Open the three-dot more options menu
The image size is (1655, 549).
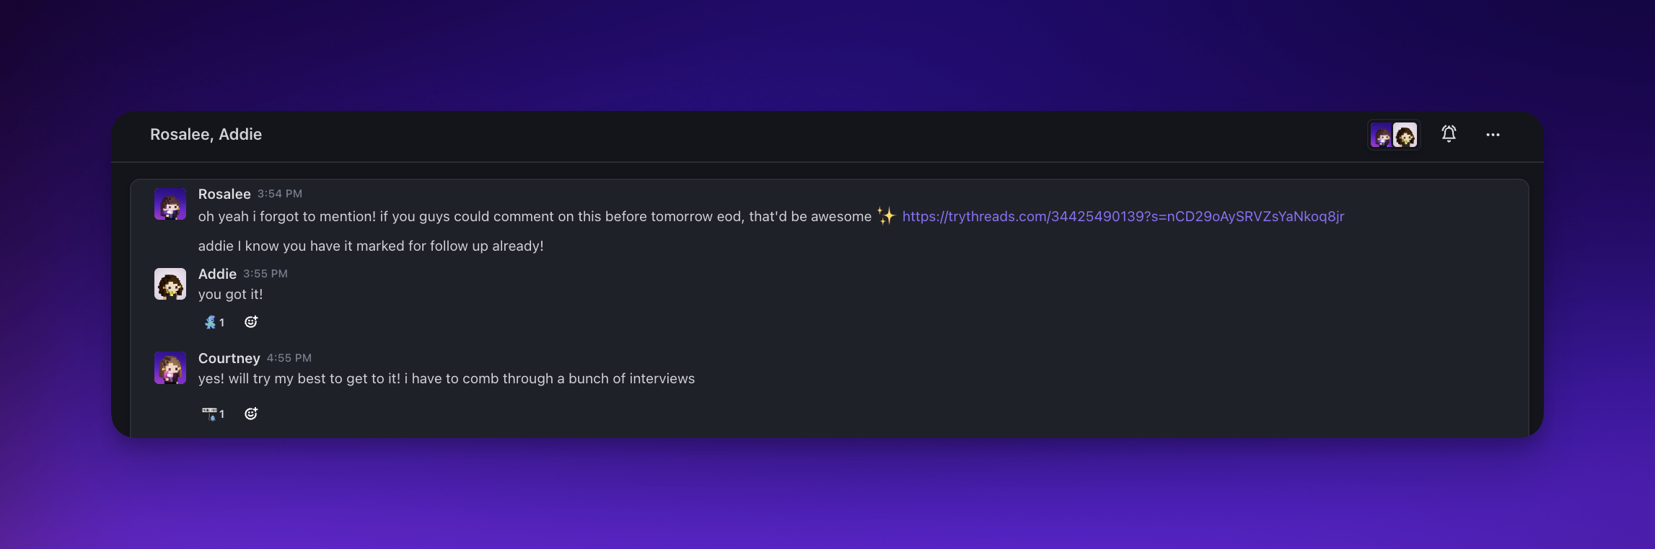(1493, 135)
